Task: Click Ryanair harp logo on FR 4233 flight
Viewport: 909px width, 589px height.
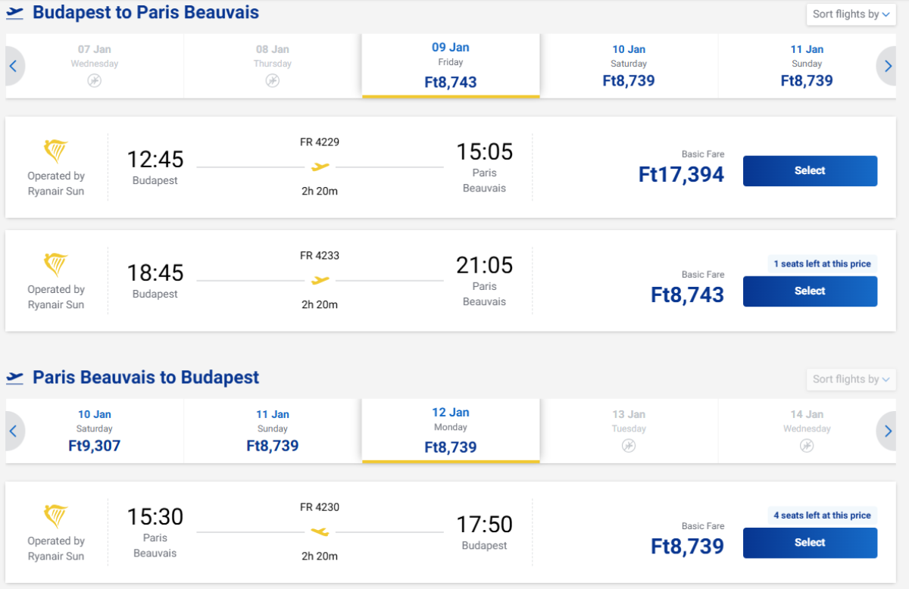Action: 56,265
